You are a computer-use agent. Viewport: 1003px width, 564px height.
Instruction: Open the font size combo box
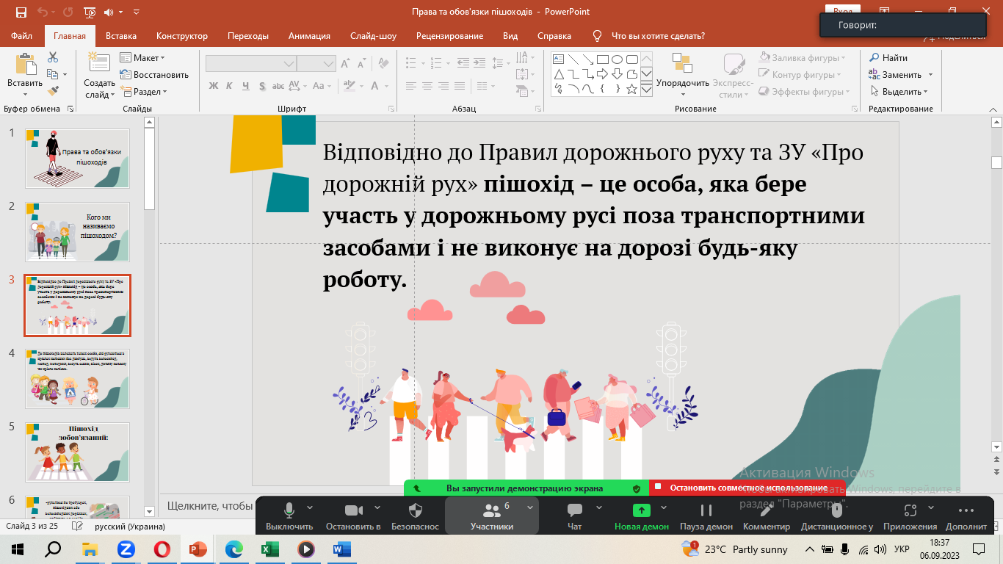coord(316,65)
